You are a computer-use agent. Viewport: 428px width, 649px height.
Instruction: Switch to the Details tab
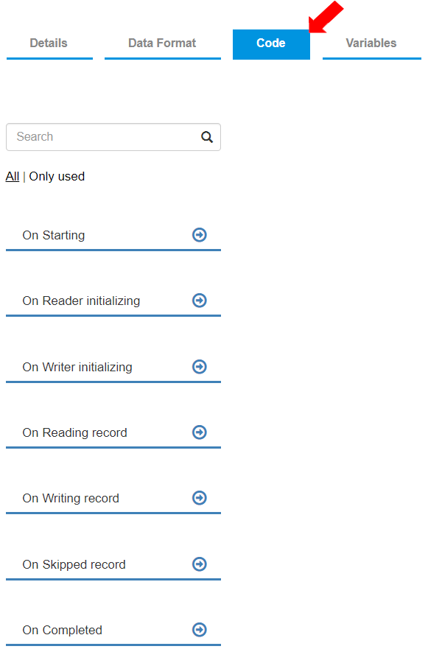click(49, 44)
